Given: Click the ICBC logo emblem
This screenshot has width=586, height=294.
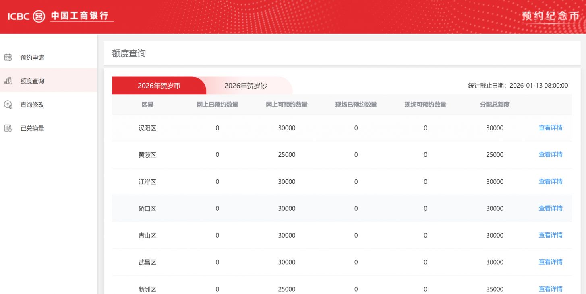Looking at the screenshot, I should point(39,16).
